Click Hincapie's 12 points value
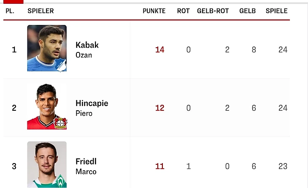Screen dimensions: 308x188 [159, 108]
